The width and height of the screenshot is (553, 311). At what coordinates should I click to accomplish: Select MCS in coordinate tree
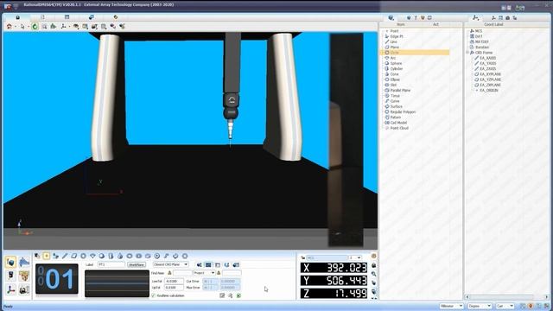pos(478,31)
